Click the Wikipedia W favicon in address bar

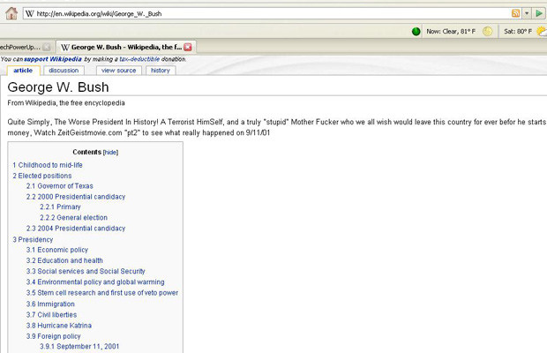[x=30, y=13]
